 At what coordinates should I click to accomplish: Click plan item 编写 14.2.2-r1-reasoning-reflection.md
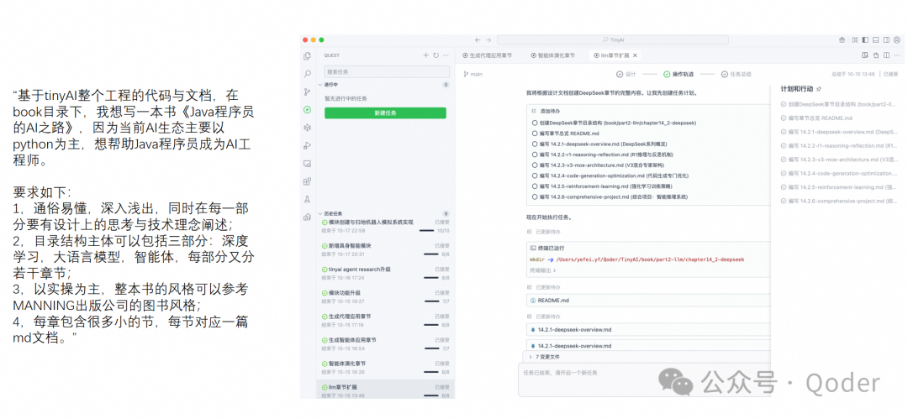click(x=840, y=146)
